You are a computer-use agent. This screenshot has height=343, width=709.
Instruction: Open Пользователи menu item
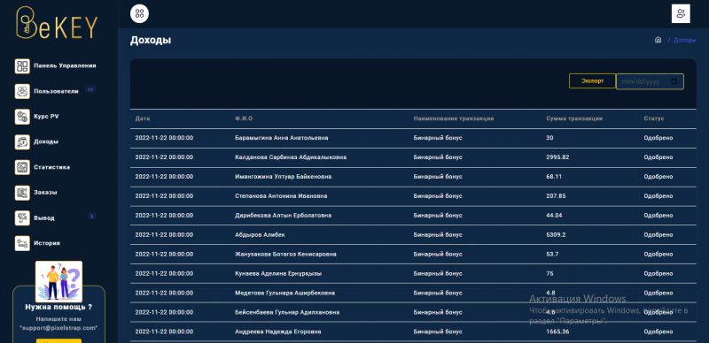[56, 91]
